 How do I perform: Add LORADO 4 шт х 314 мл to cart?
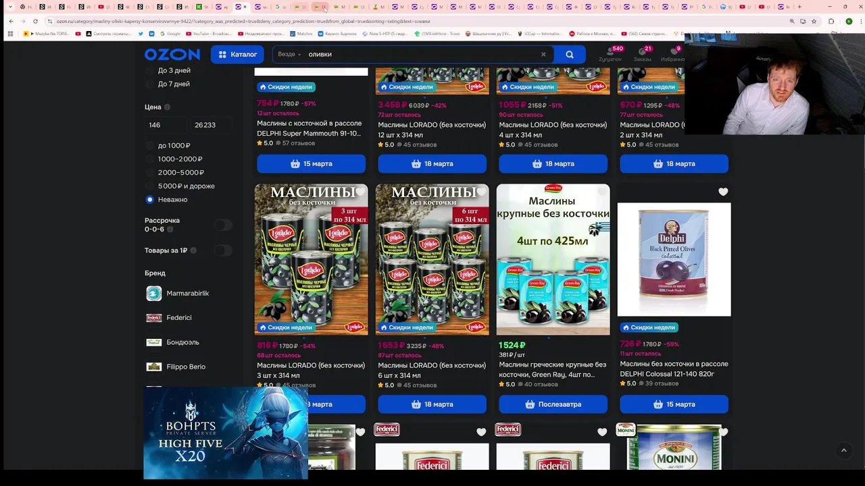pos(553,163)
